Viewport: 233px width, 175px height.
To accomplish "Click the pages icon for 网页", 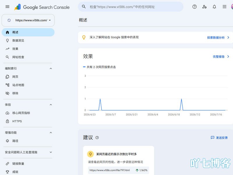I will pos(8,77).
